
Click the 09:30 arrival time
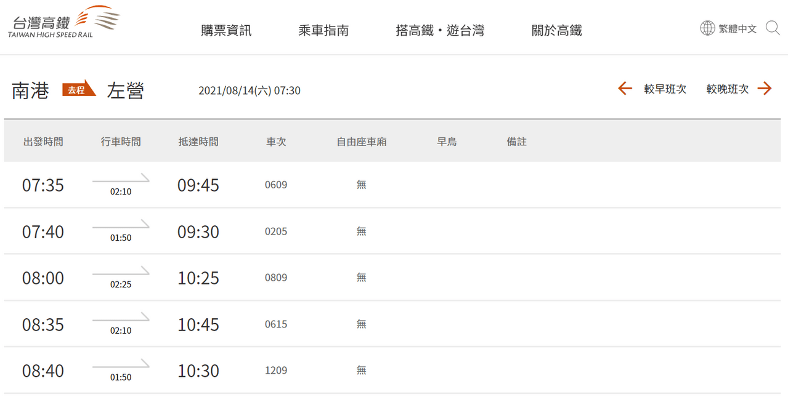click(x=198, y=232)
